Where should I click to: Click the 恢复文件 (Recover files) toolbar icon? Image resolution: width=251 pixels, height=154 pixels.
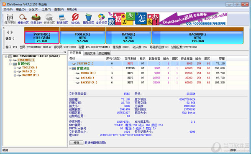click(36, 19)
